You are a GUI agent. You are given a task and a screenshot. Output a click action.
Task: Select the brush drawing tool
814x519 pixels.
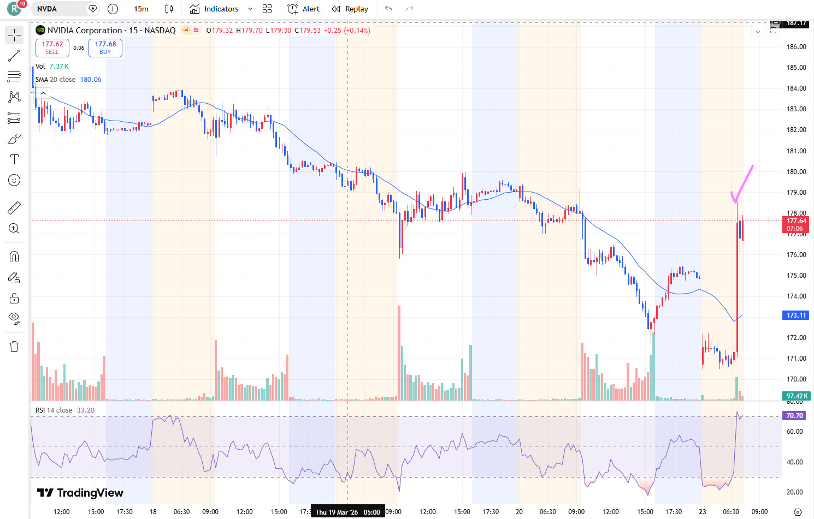pos(15,139)
